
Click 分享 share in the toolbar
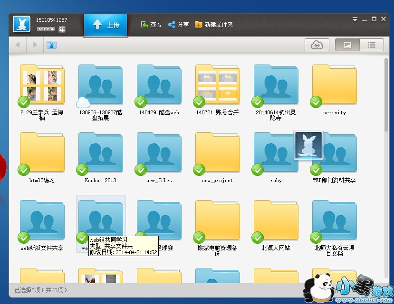click(178, 25)
